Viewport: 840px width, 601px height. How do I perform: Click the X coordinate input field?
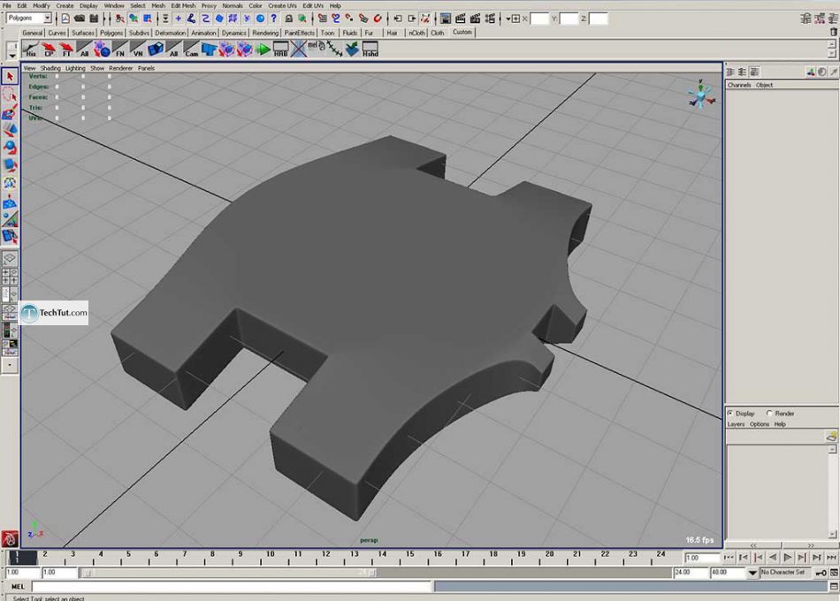[x=540, y=19]
